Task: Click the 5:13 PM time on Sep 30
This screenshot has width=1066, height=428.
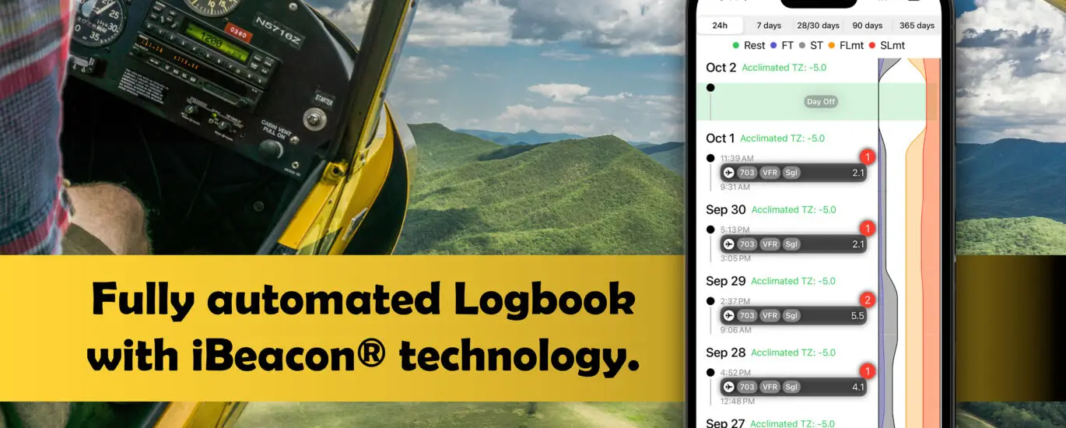Action: [735, 230]
